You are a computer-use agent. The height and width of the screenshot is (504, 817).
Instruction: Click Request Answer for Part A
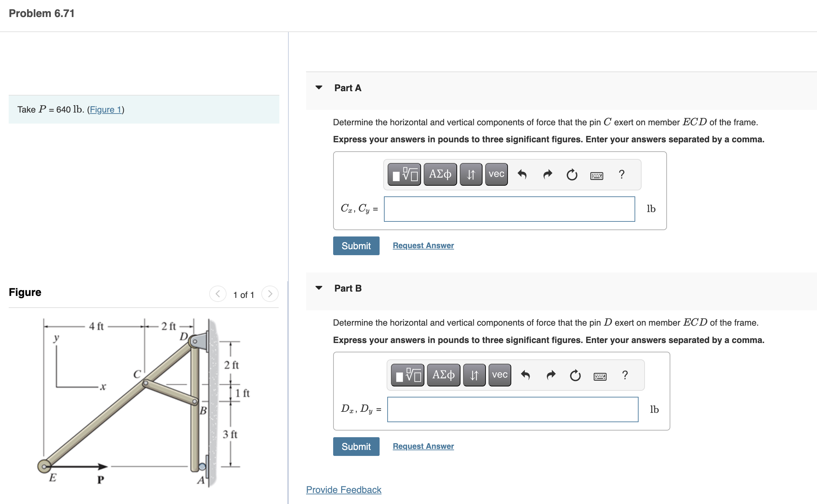423,245
